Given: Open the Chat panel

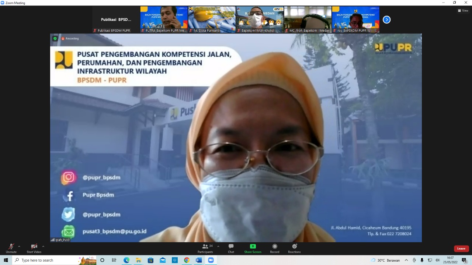Looking at the screenshot, I should (x=231, y=248).
